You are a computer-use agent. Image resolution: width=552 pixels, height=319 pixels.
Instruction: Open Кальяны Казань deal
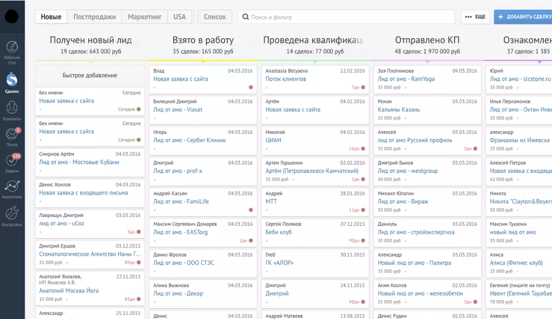399,109
